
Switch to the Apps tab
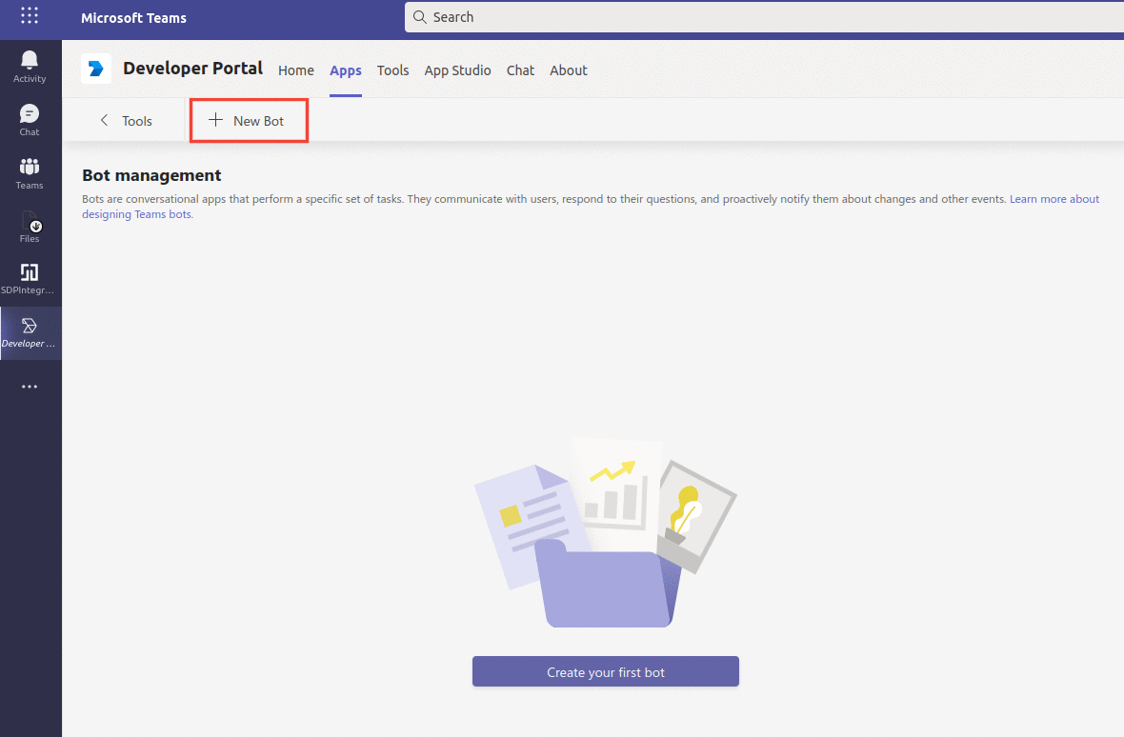click(x=346, y=70)
